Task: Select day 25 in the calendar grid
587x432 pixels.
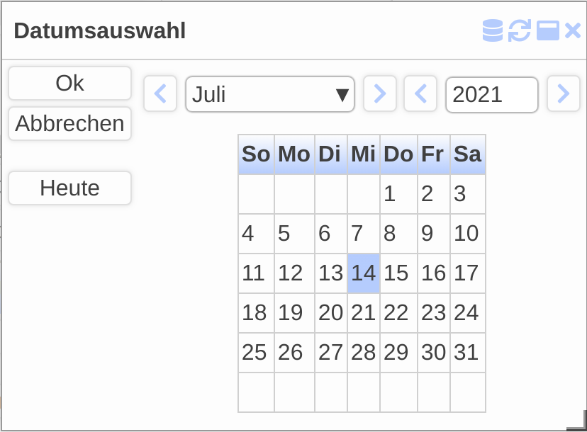Action: pos(255,352)
